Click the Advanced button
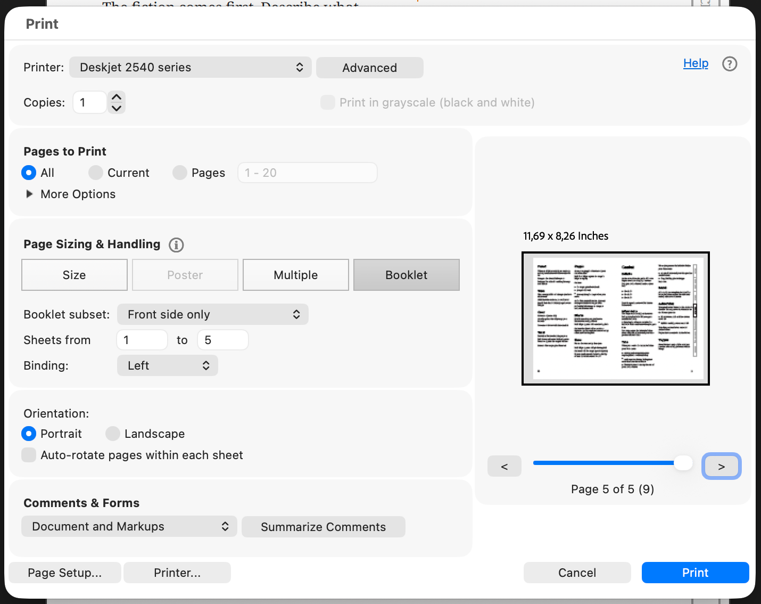Image resolution: width=761 pixels, height=604 pixels. [x=370, y=68]
